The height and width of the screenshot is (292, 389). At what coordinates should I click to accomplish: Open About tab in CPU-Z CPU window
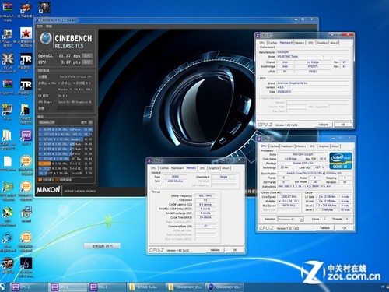coord(335,146)
